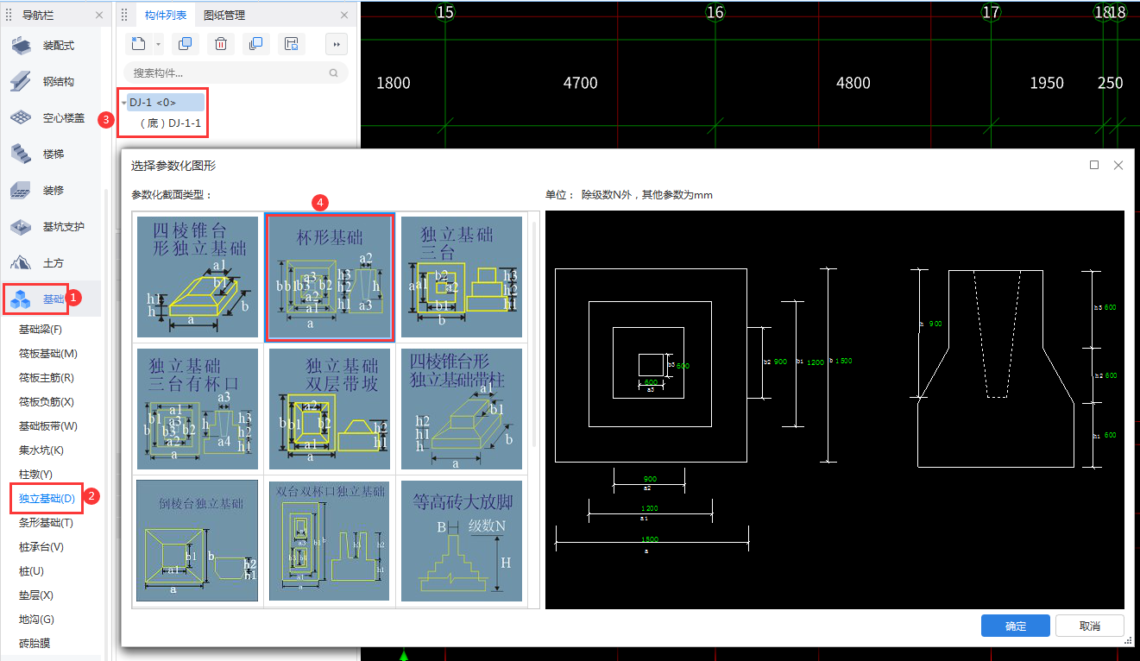Viewport: 1140px width, 661px height.
Task: Click the new component (新建) icon
Action: click(x=140, y=44)
